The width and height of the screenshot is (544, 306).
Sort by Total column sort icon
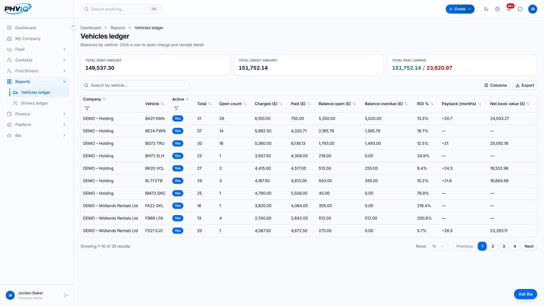210,104
